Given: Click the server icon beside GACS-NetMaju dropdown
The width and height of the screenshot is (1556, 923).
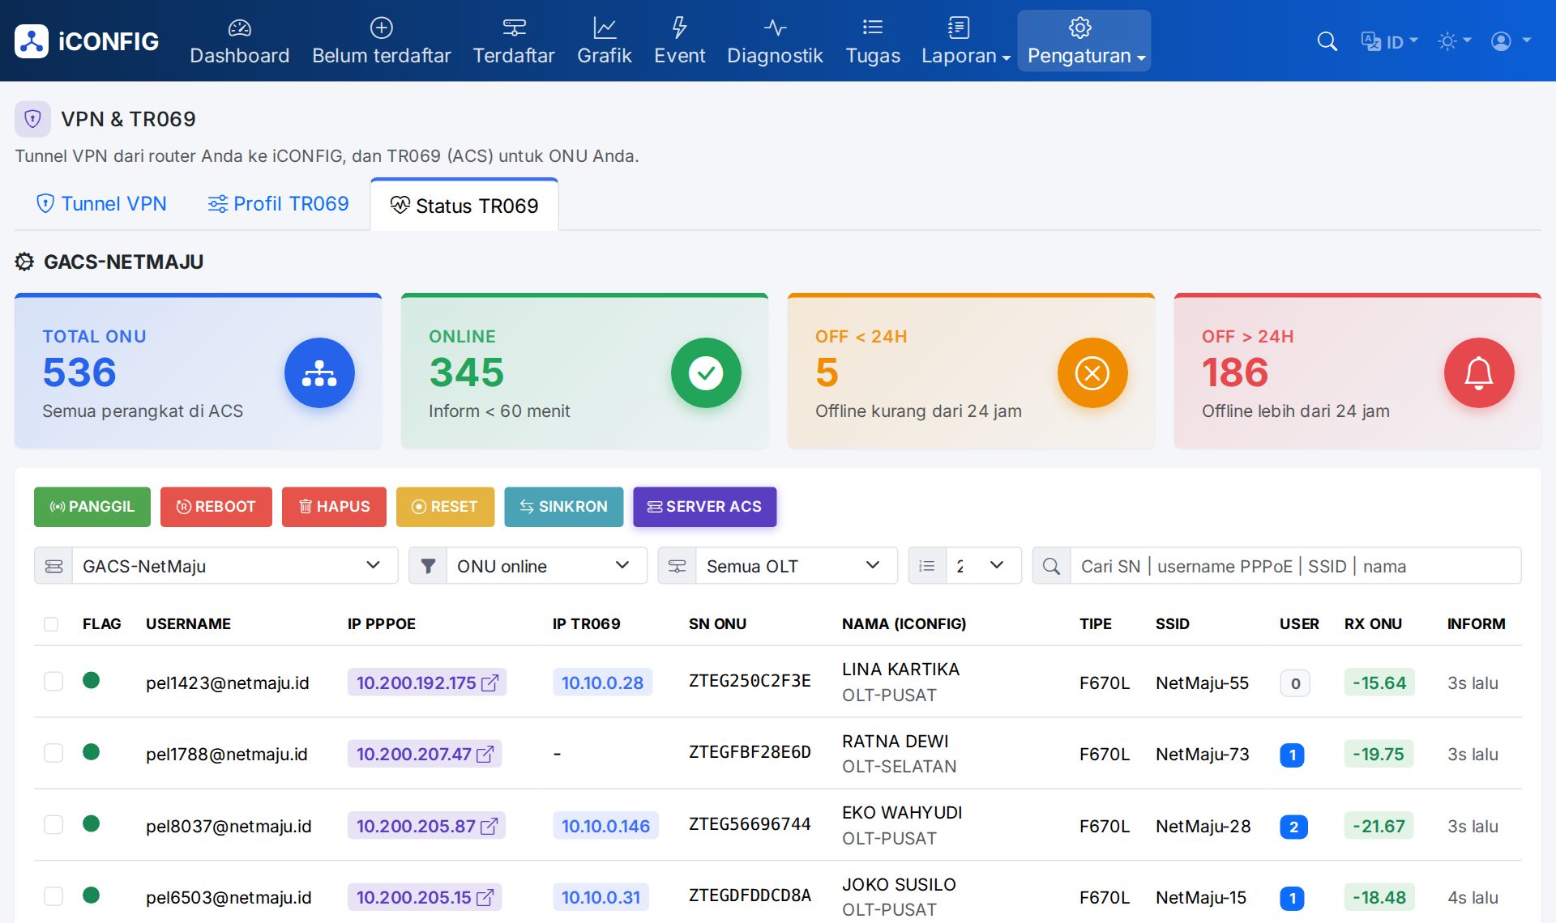Looking at the screenshot, I should click(x=53, y=566).
